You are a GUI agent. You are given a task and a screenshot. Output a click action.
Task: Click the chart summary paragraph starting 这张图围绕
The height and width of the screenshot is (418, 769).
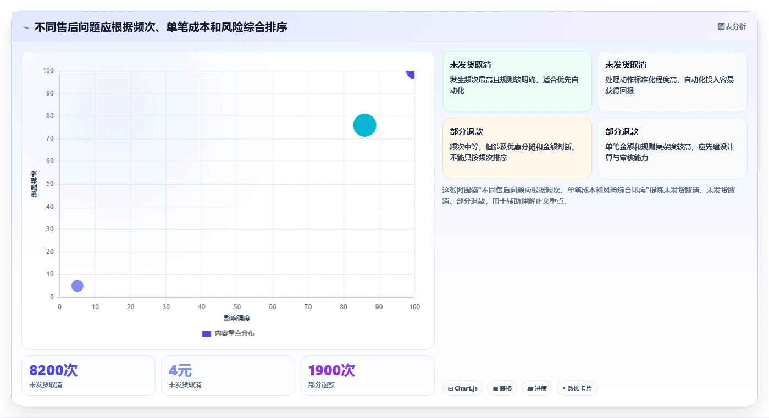(589, 196)
